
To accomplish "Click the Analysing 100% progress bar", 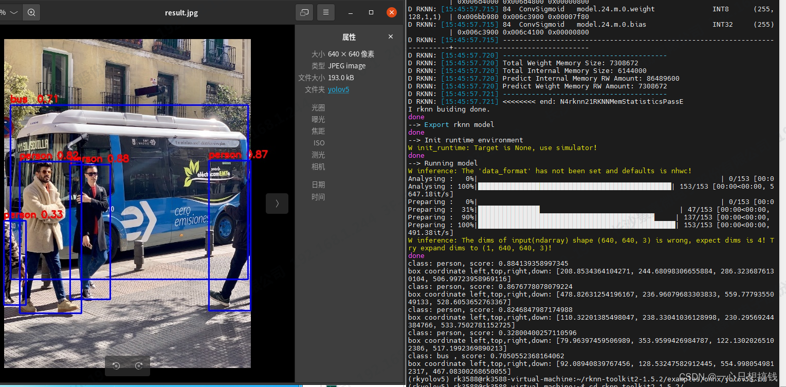I will [575, 186].
